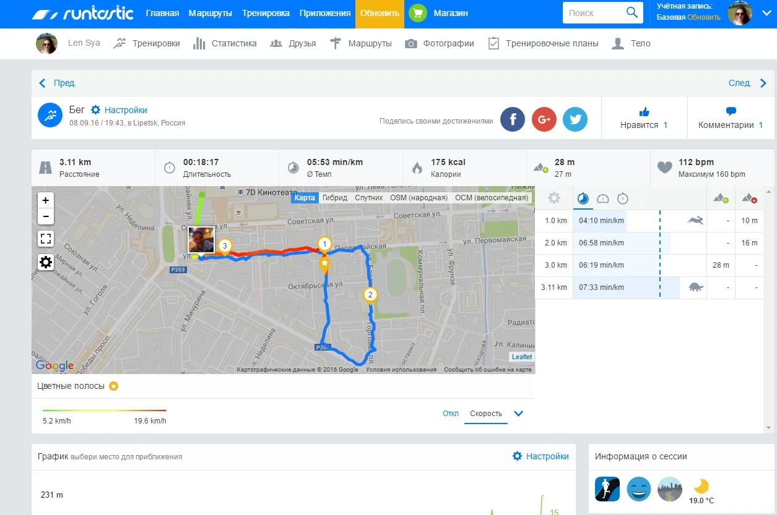Image resolution: width=777 pixels, height=515 pixels.
Task: Zoom out on the map
Action: [x=46, y=216]
